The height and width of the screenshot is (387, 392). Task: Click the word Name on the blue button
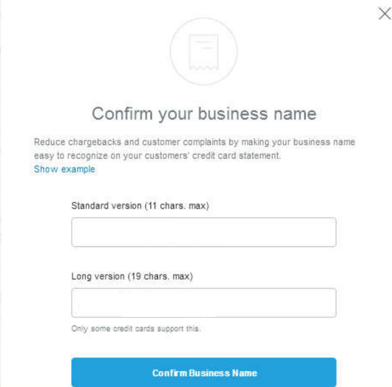click(245, 373)
